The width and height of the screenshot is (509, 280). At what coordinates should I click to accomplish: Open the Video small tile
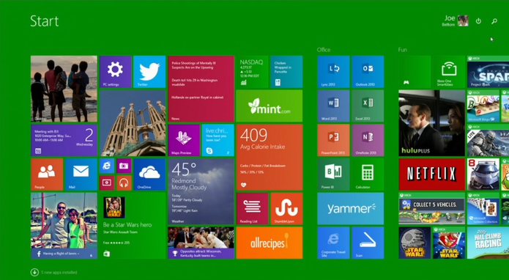tap(106, 183)
